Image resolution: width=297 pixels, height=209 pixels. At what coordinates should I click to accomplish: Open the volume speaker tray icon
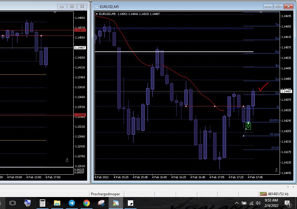pyautogui.click(x=258, y=203)
